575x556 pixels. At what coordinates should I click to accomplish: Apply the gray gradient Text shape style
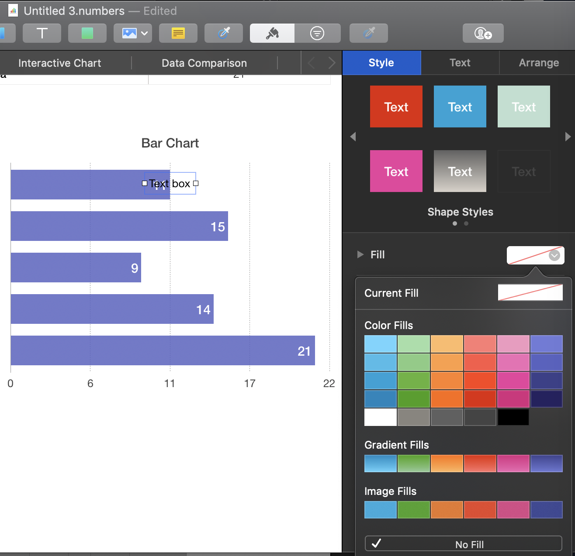click(460, 171)
